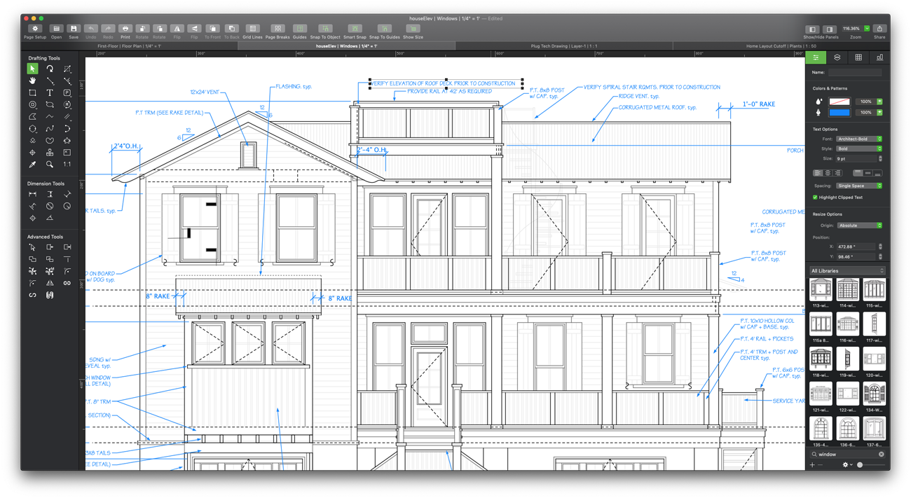Open the Plug Tech Drawing tab

point(564,46)
